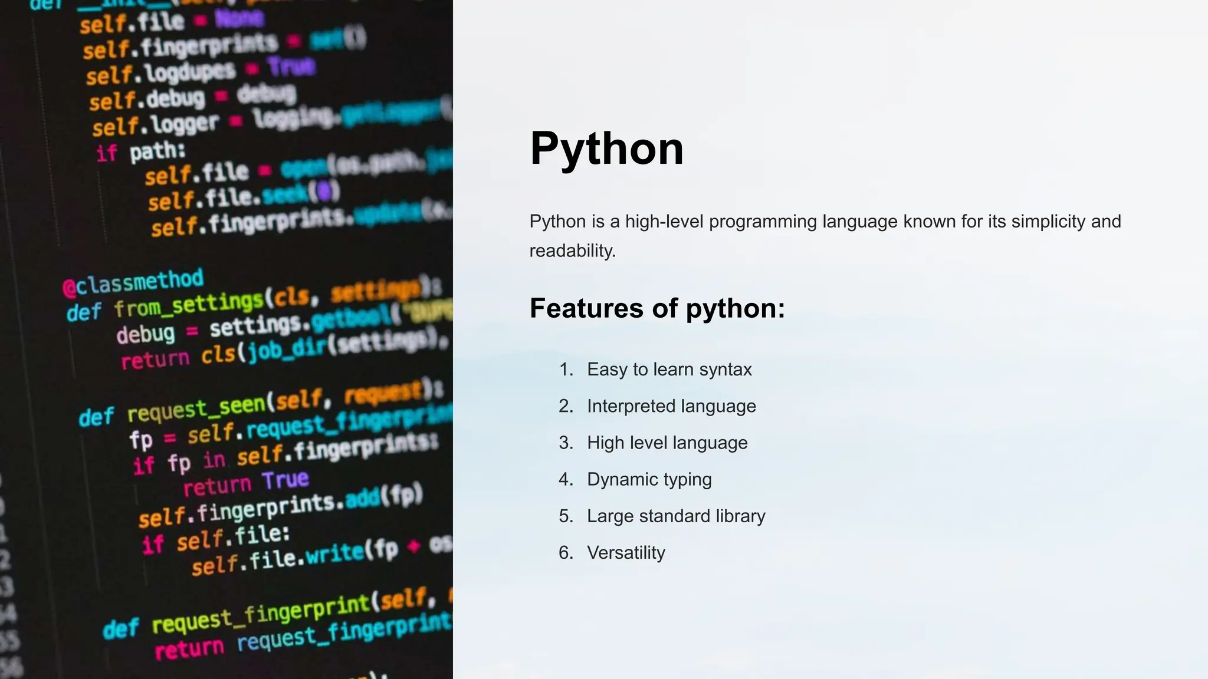The width and height of the screenshot is (1208, 679).
Task: Select the Interpreted language list item
Action: [671, 406]
